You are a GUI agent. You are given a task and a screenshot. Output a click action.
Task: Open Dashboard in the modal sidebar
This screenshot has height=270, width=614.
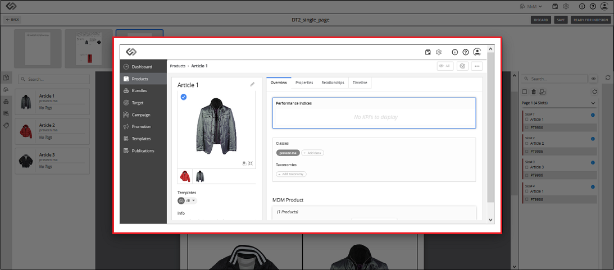click(143, 67)
